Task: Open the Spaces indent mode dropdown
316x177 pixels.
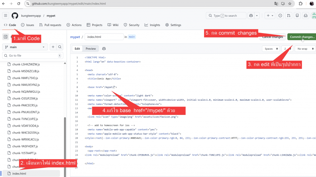Action: [271, 48]
